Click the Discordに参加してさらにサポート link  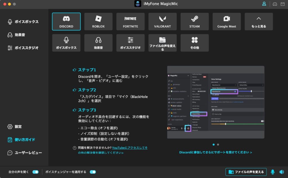(216, 152)
